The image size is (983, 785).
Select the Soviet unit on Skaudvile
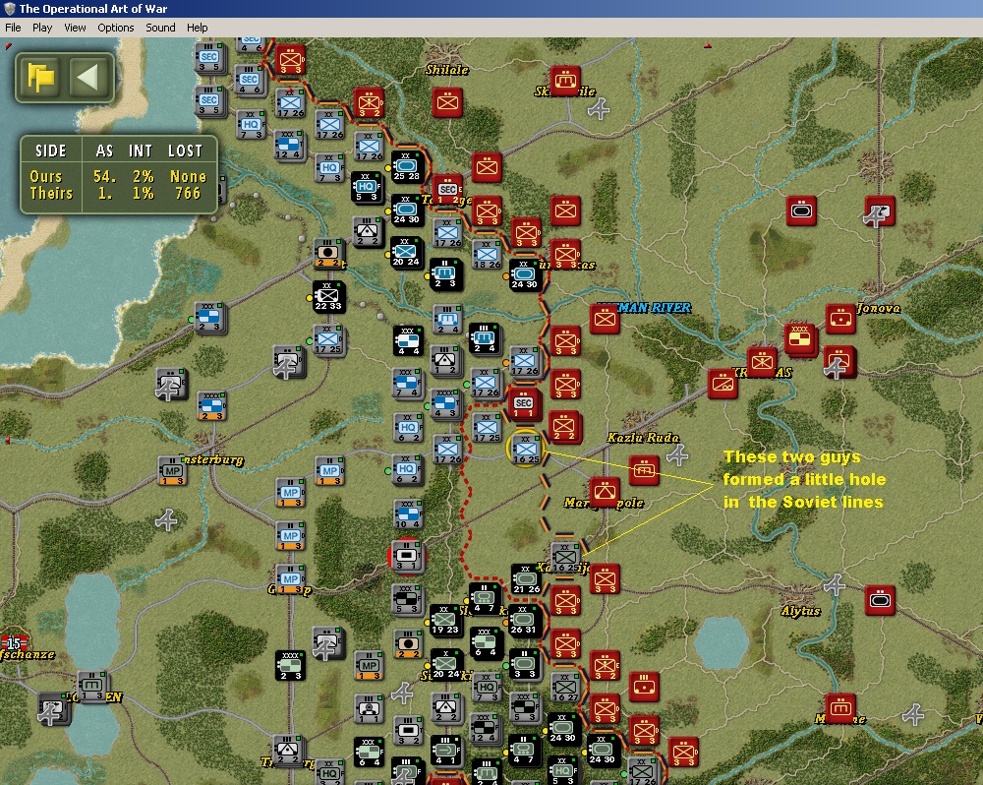565,81
